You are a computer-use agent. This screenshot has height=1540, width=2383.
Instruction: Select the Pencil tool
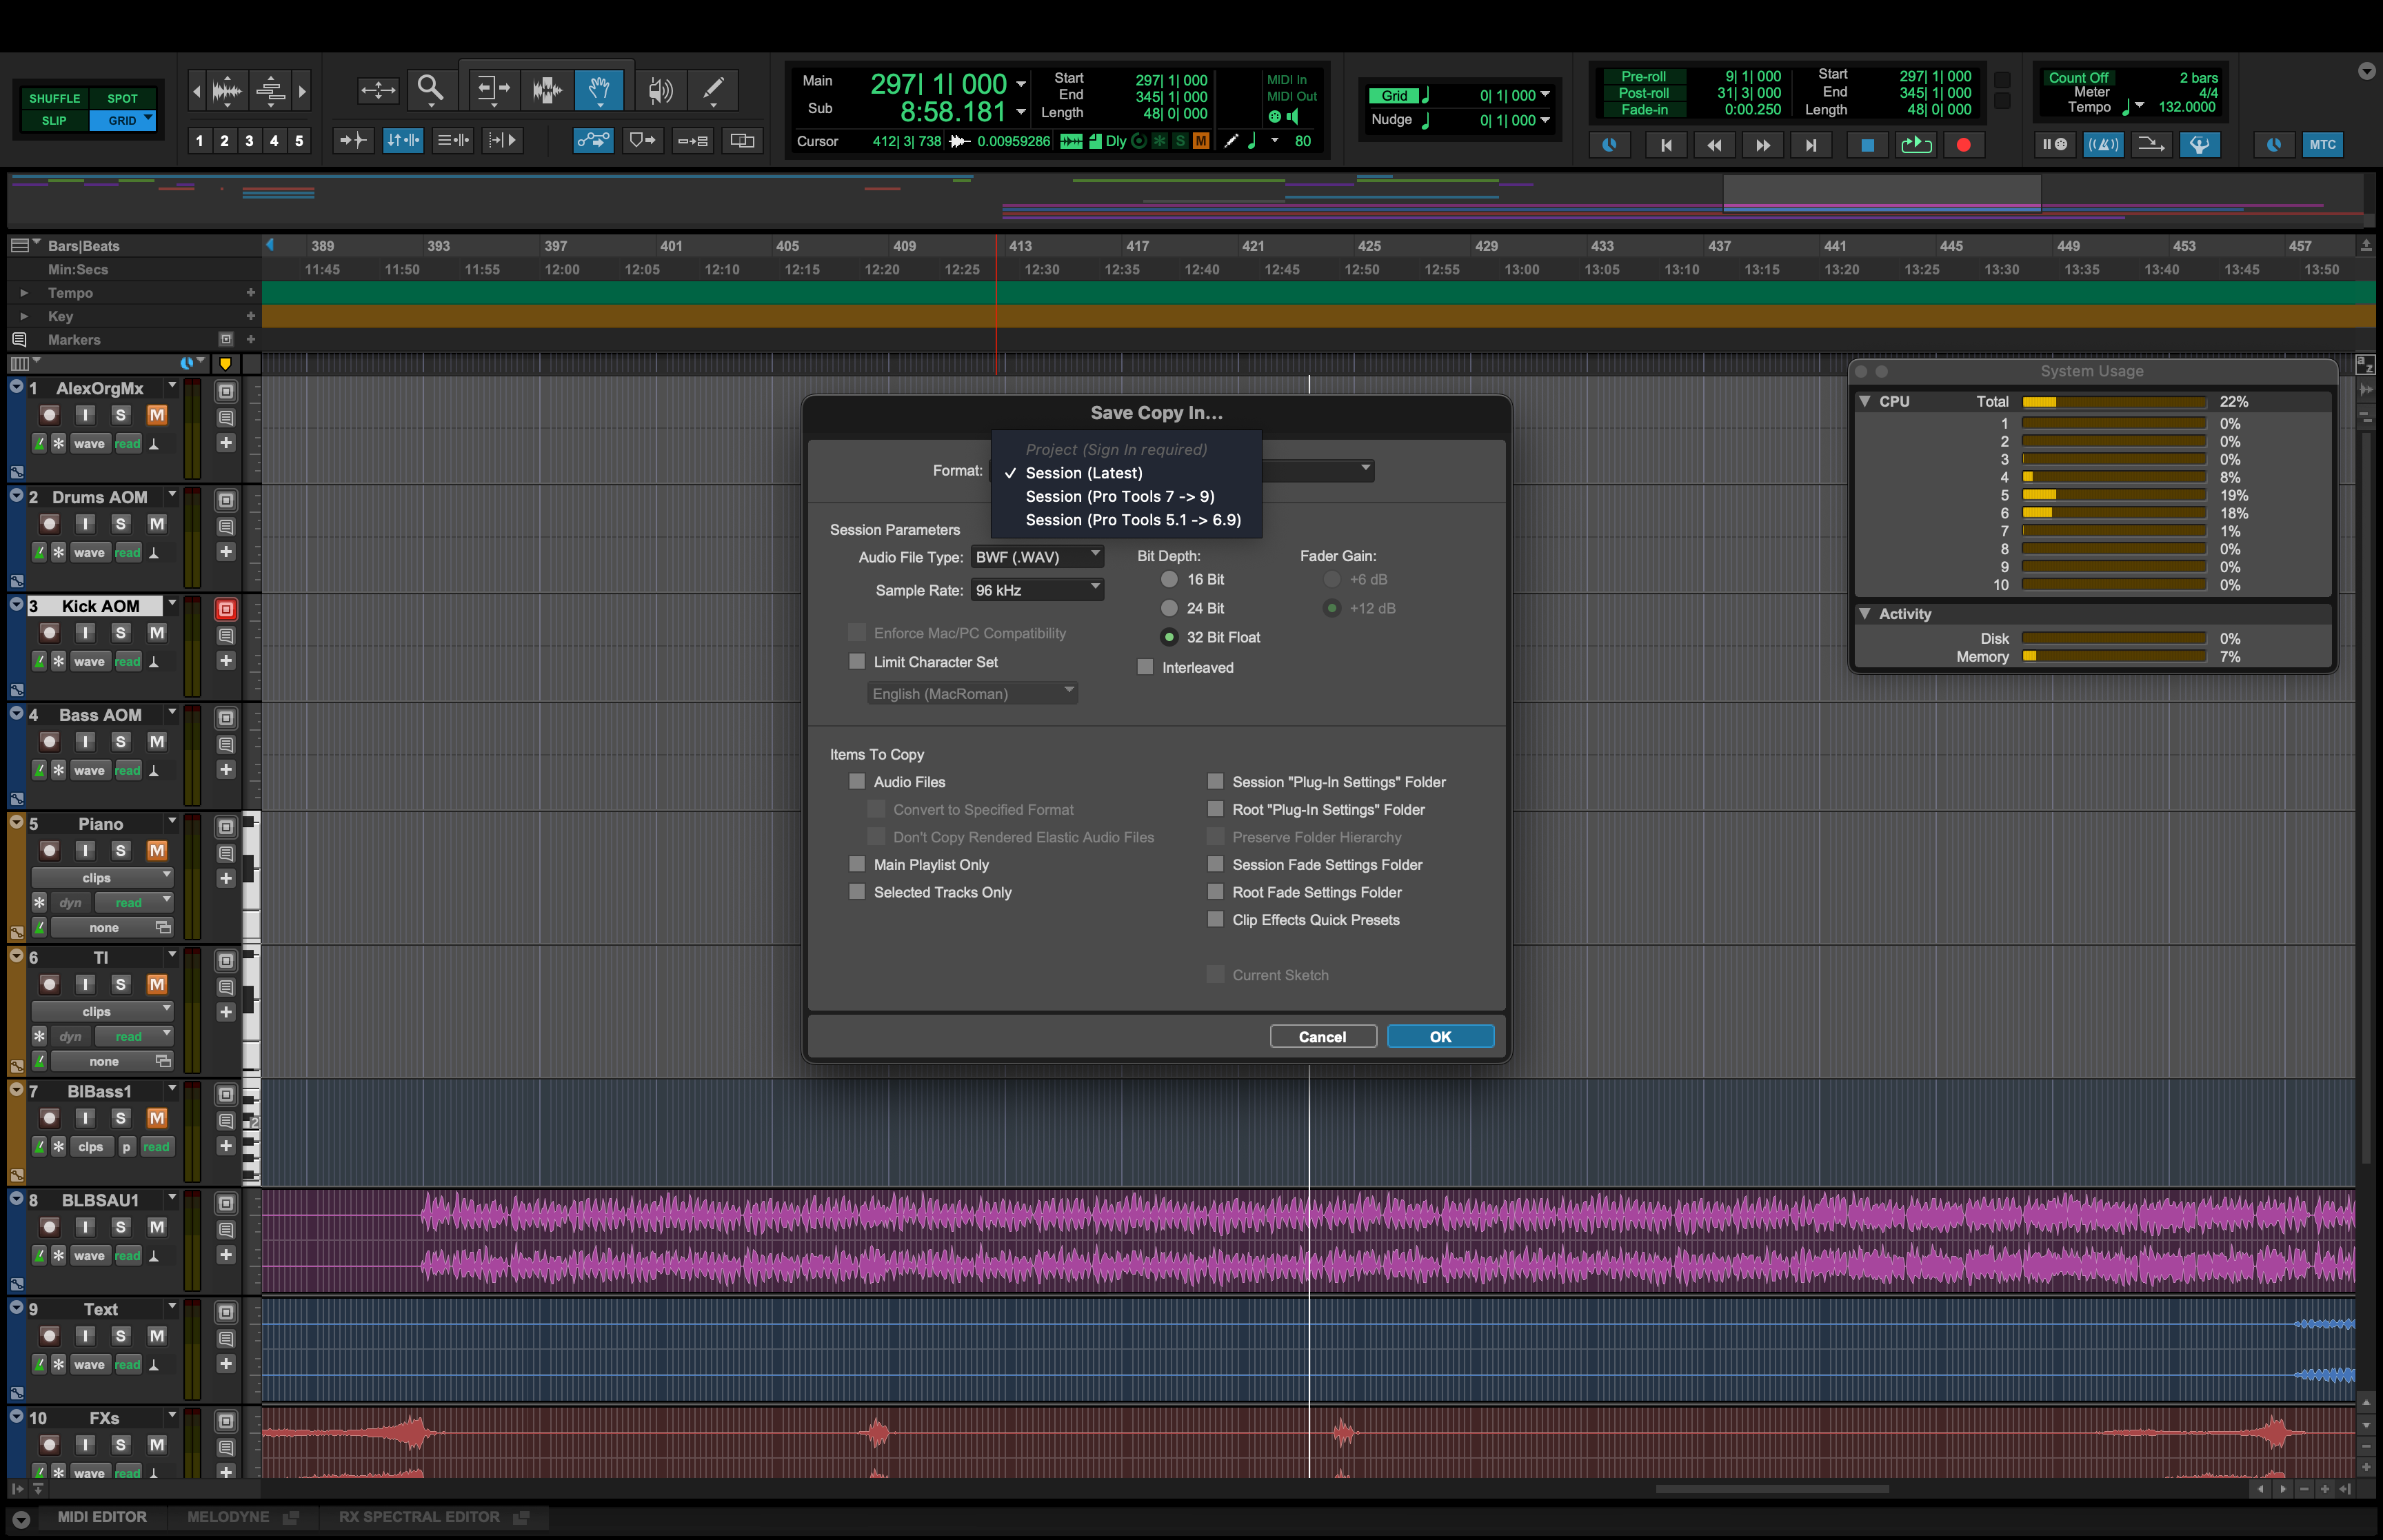pos(714,90)
